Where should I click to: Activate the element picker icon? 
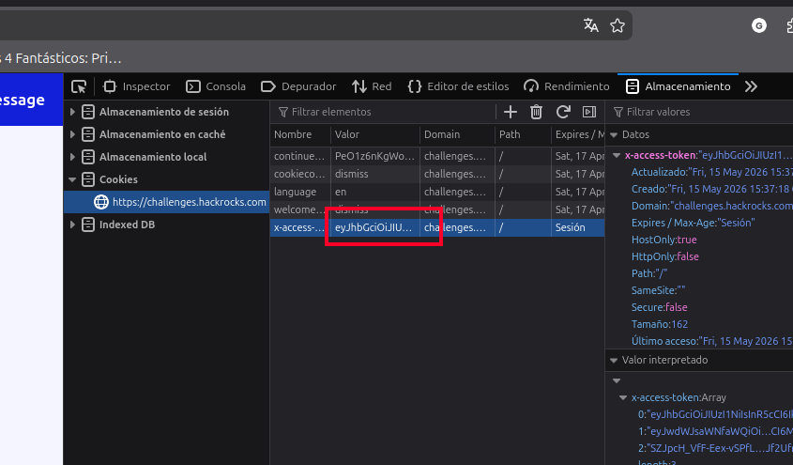pyautogui.click(x=79, y=86)
